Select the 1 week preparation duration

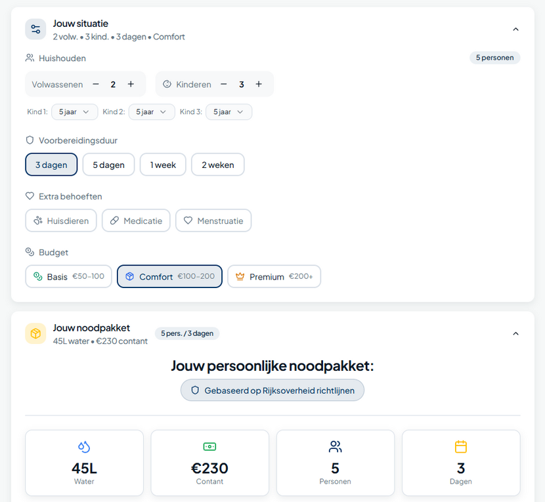pyautogui.click(x=163, y=165)
